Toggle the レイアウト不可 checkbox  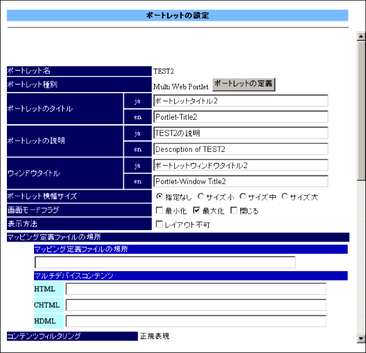[159, 224]
